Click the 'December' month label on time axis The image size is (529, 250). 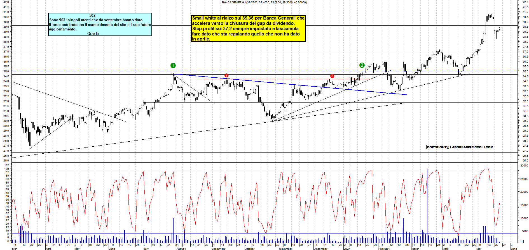pyautogui.click(x=321, y=249)
